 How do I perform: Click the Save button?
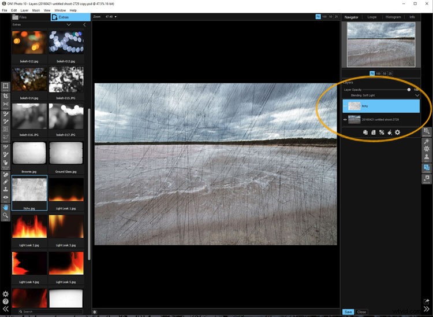pos(348,312)
